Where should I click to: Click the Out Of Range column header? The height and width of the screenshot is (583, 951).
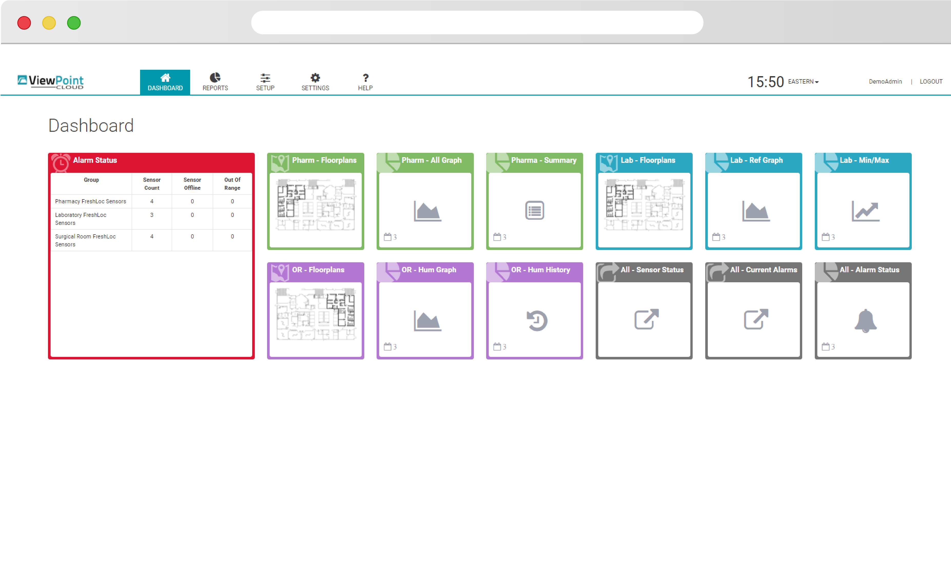[x=232, y=184]
